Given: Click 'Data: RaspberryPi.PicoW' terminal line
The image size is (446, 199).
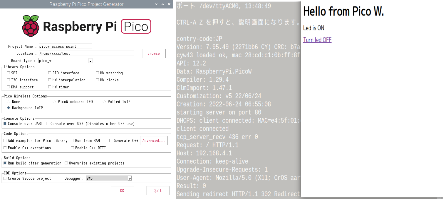Looking at the screenshot, I should [214, 71].
